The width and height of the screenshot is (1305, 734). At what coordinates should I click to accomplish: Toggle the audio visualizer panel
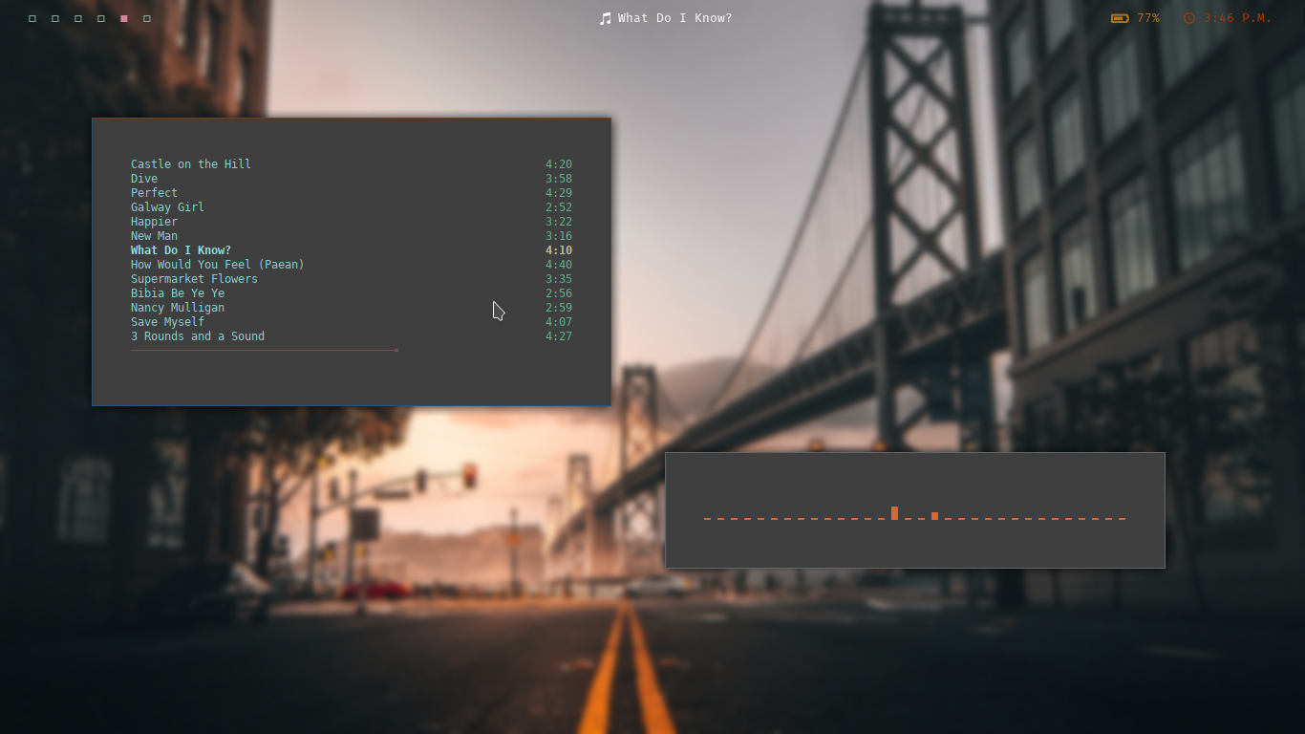pos(914,510)
